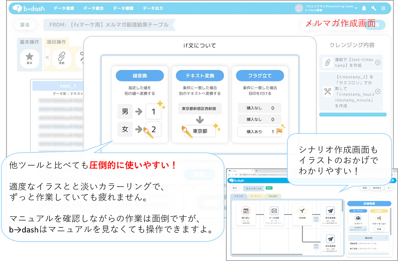
Task: Open notifications with the bell icon
Action: point(364,8)
